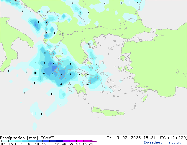Click the 2–5 mm legend swatch
Image resolution: width=187 pixels, height=145 pixels.
[25, 141]
